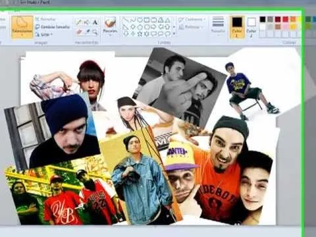Select the Fill with color bucket tool
Viewport: 316px width, 237px height.
click(87, 22)
